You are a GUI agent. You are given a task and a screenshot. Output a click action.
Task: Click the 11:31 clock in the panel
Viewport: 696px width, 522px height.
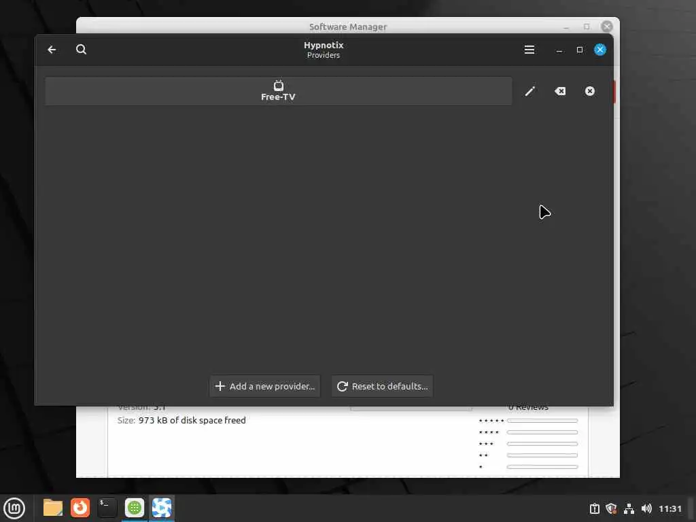669,508
